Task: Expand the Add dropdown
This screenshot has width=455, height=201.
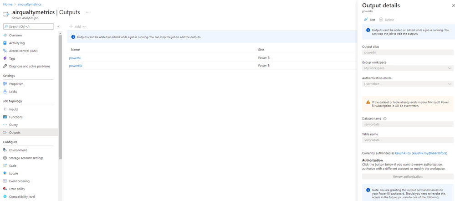Action: click(x=77, y=26)
